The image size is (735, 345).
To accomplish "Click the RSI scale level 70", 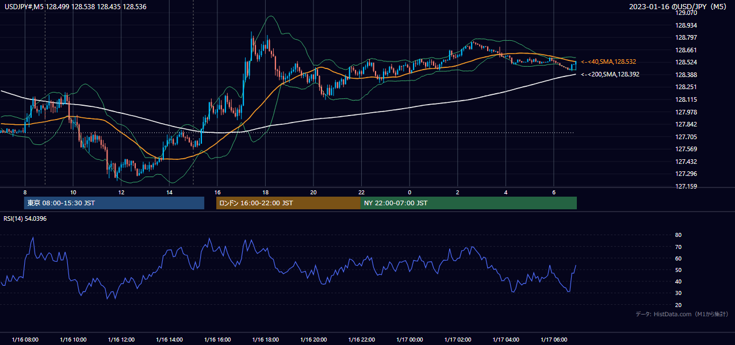I will 678,247.
